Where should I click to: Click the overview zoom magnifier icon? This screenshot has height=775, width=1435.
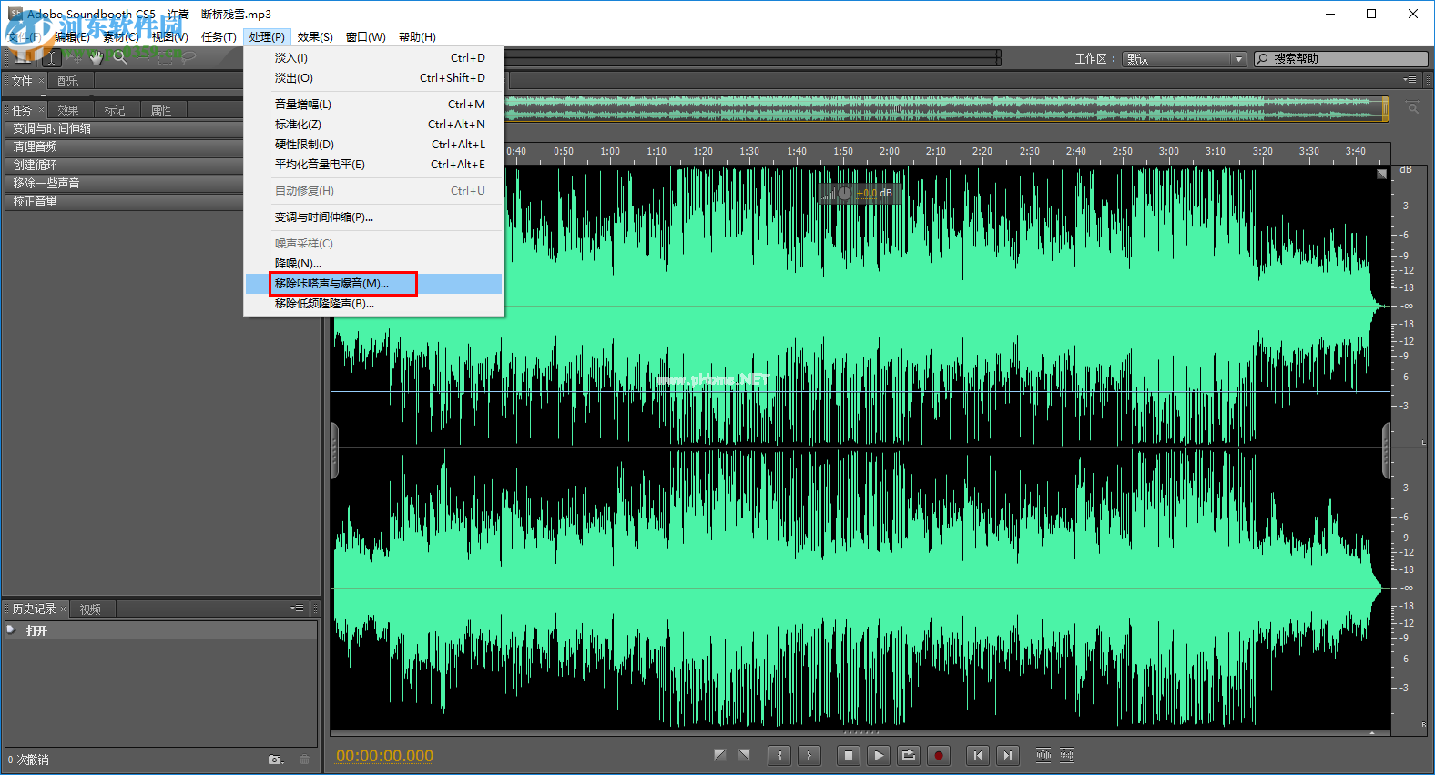tap(1412, 108)
